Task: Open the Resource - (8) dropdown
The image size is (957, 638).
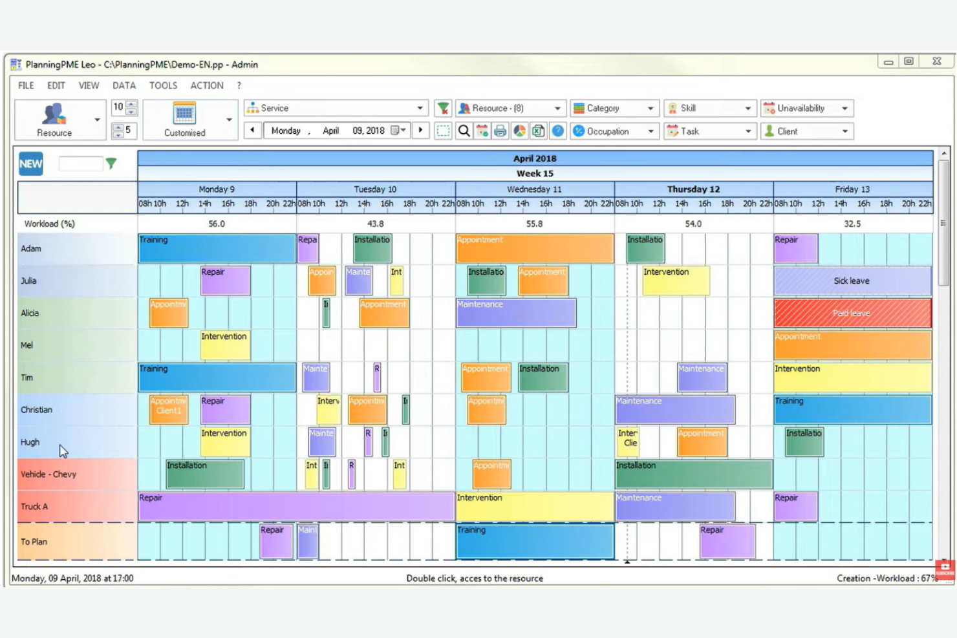Action: pos(559,108)
